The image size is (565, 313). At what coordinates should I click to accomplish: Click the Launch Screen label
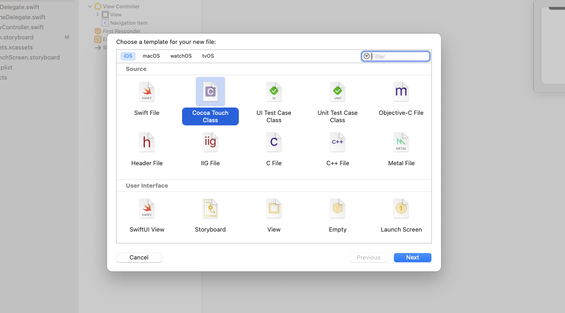point(401,229)
